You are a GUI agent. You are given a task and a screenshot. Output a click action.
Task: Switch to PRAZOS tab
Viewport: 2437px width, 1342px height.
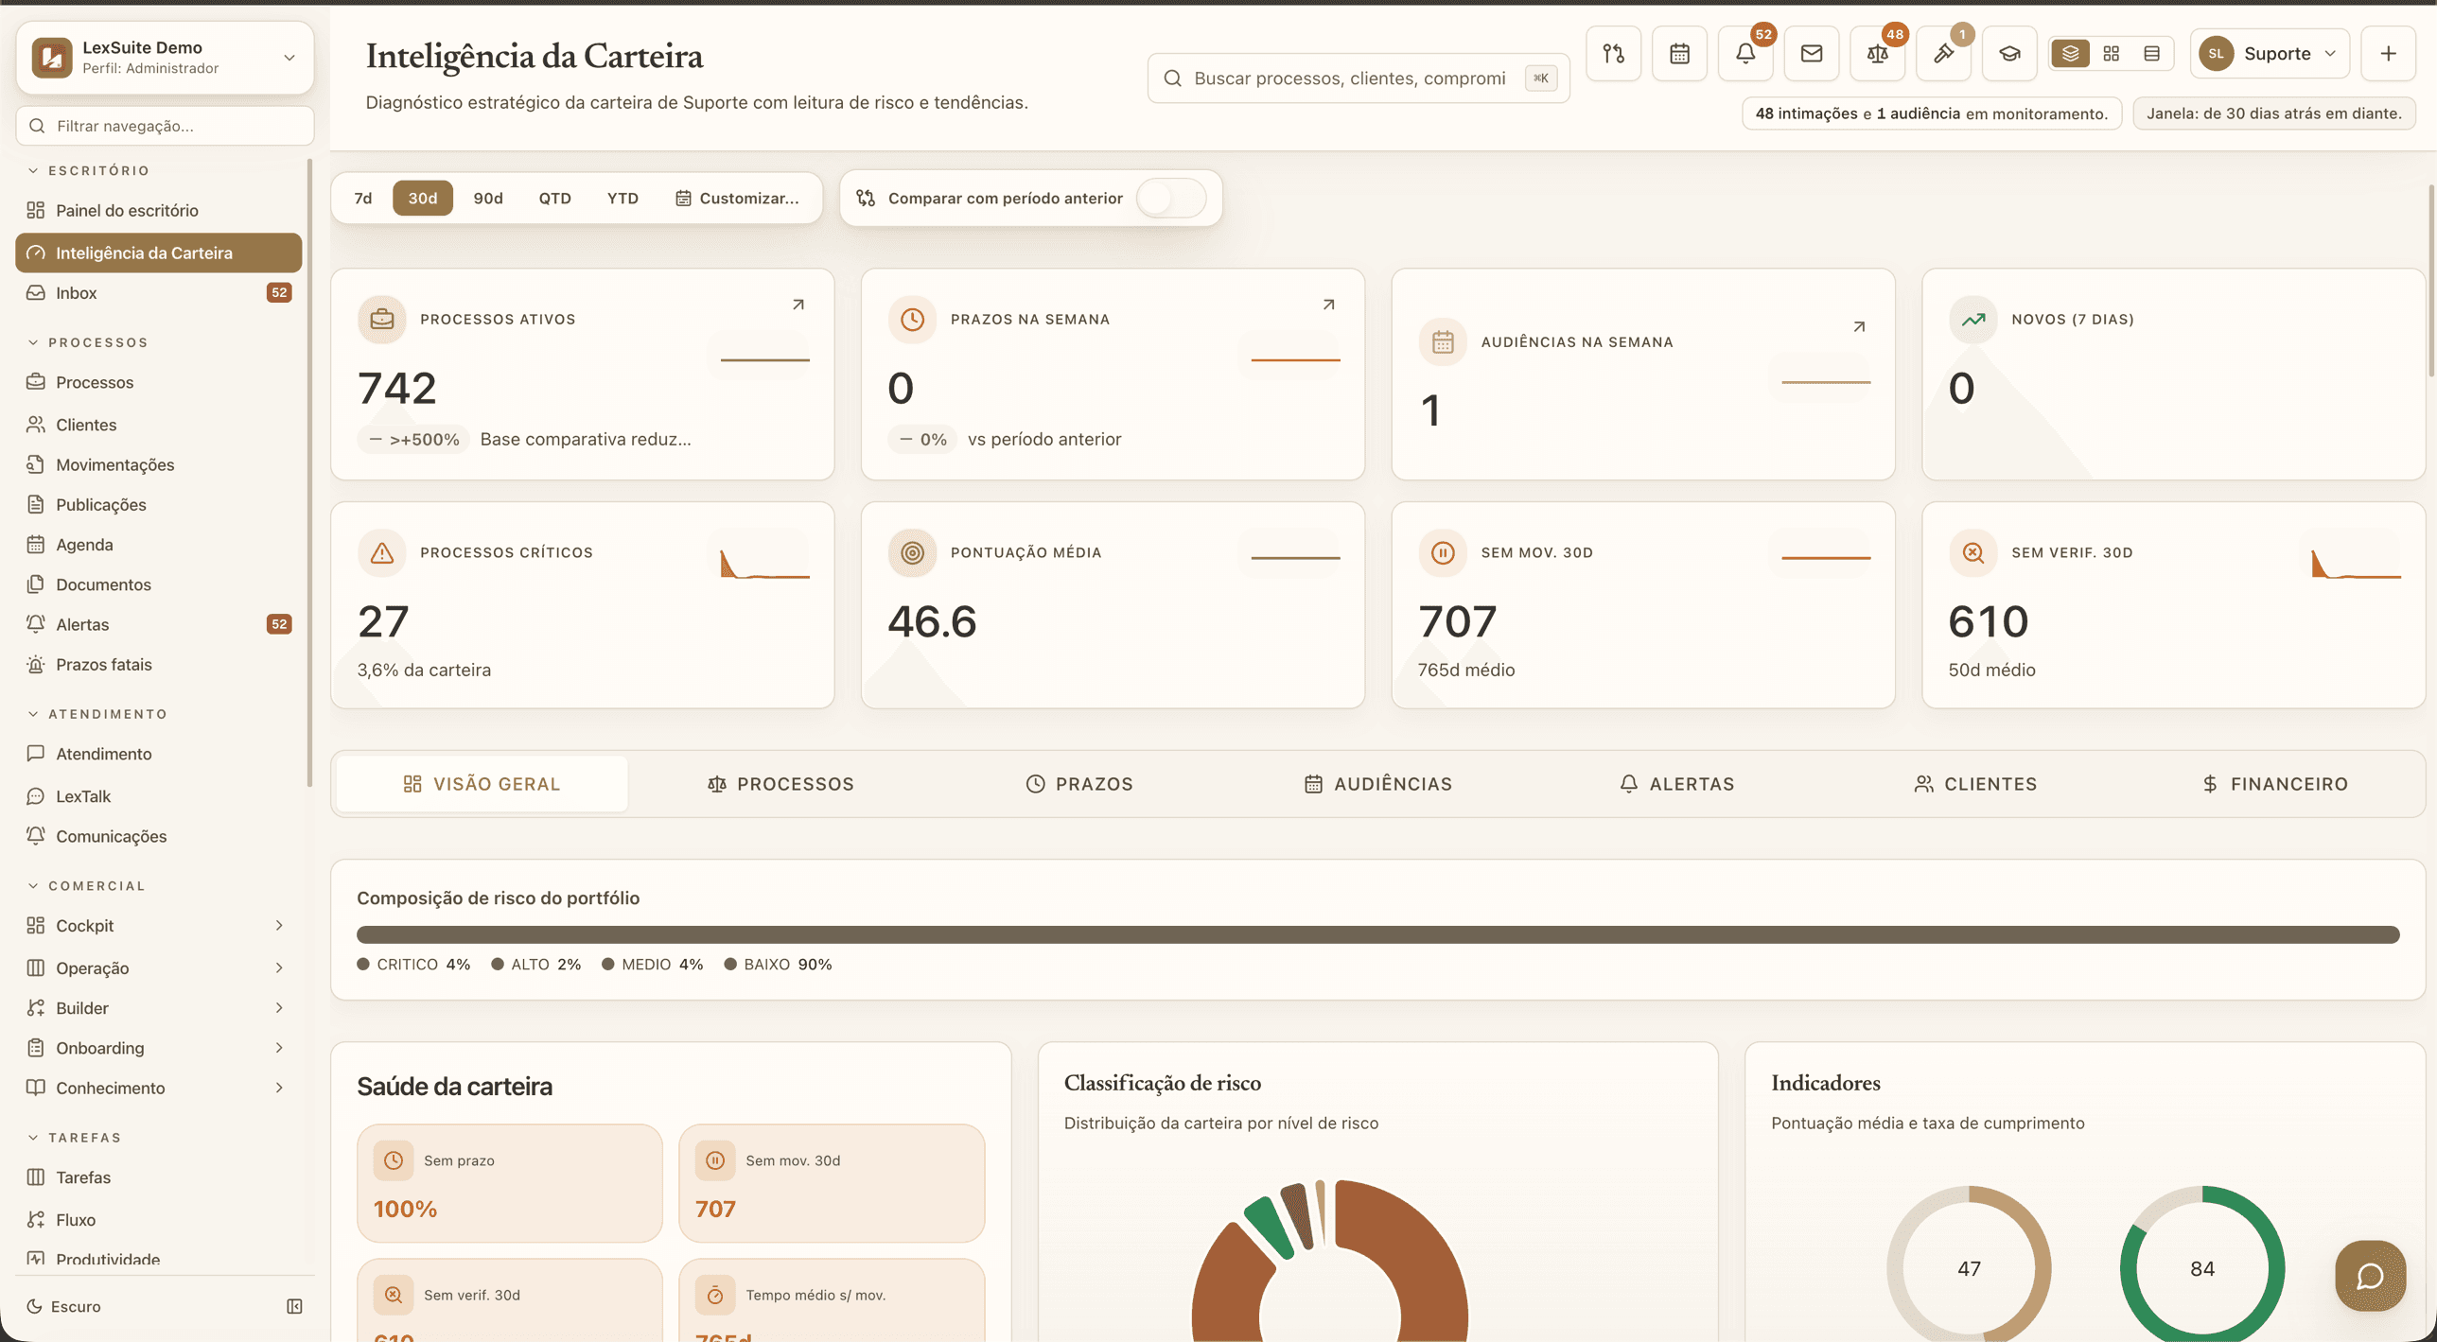pyautogui.click(x=1079, y=784)
